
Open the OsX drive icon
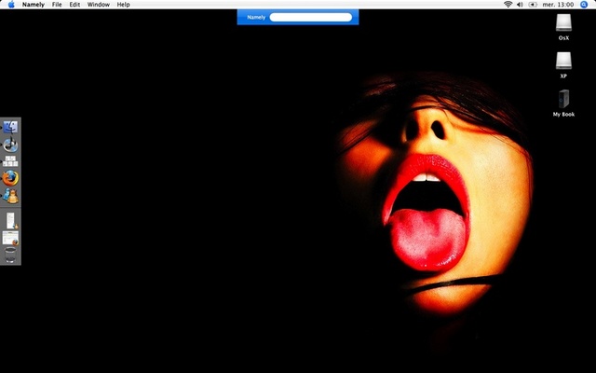(563, 22)
